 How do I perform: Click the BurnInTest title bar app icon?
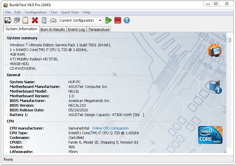tap(6, 5)
